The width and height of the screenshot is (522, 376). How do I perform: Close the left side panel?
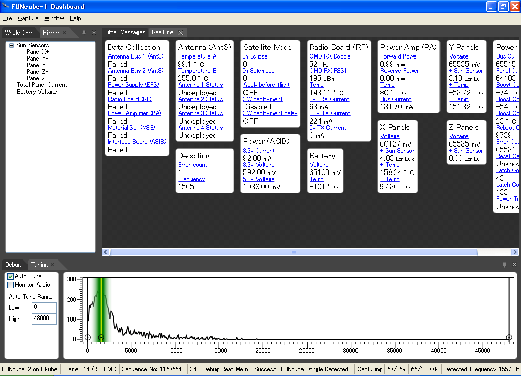coord(94,32)
